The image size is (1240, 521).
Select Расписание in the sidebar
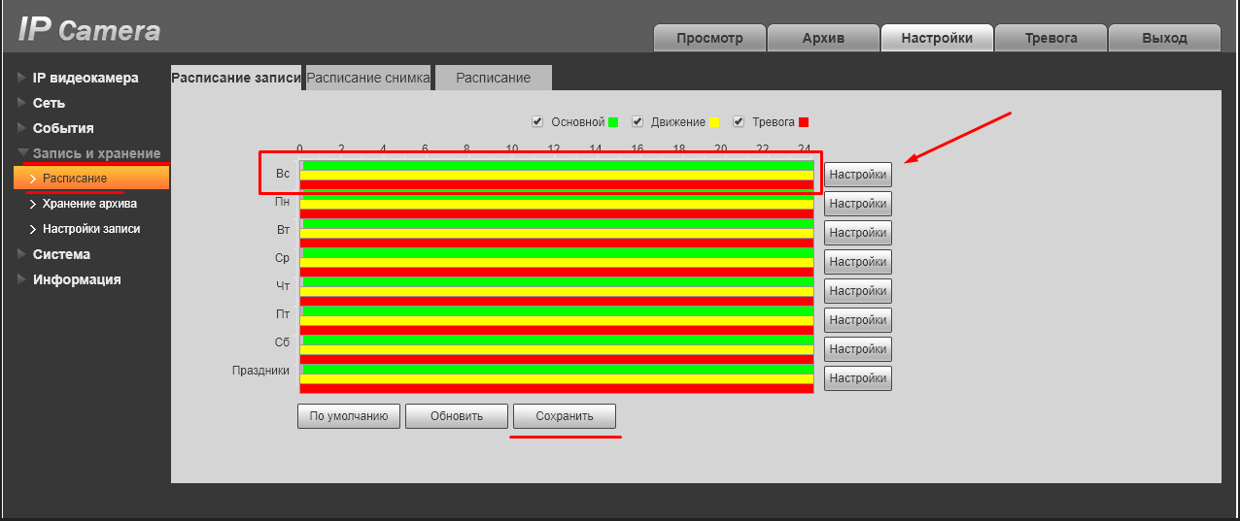(x=91, y=179)
